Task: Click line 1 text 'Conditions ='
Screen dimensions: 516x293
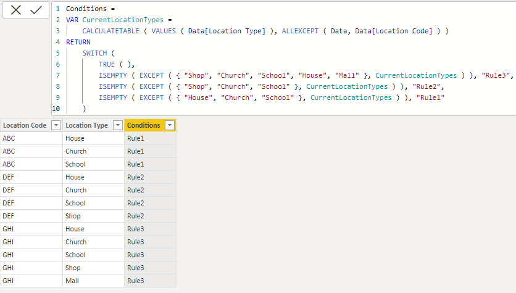Action: pyautogui.click(x=90, y=9)
